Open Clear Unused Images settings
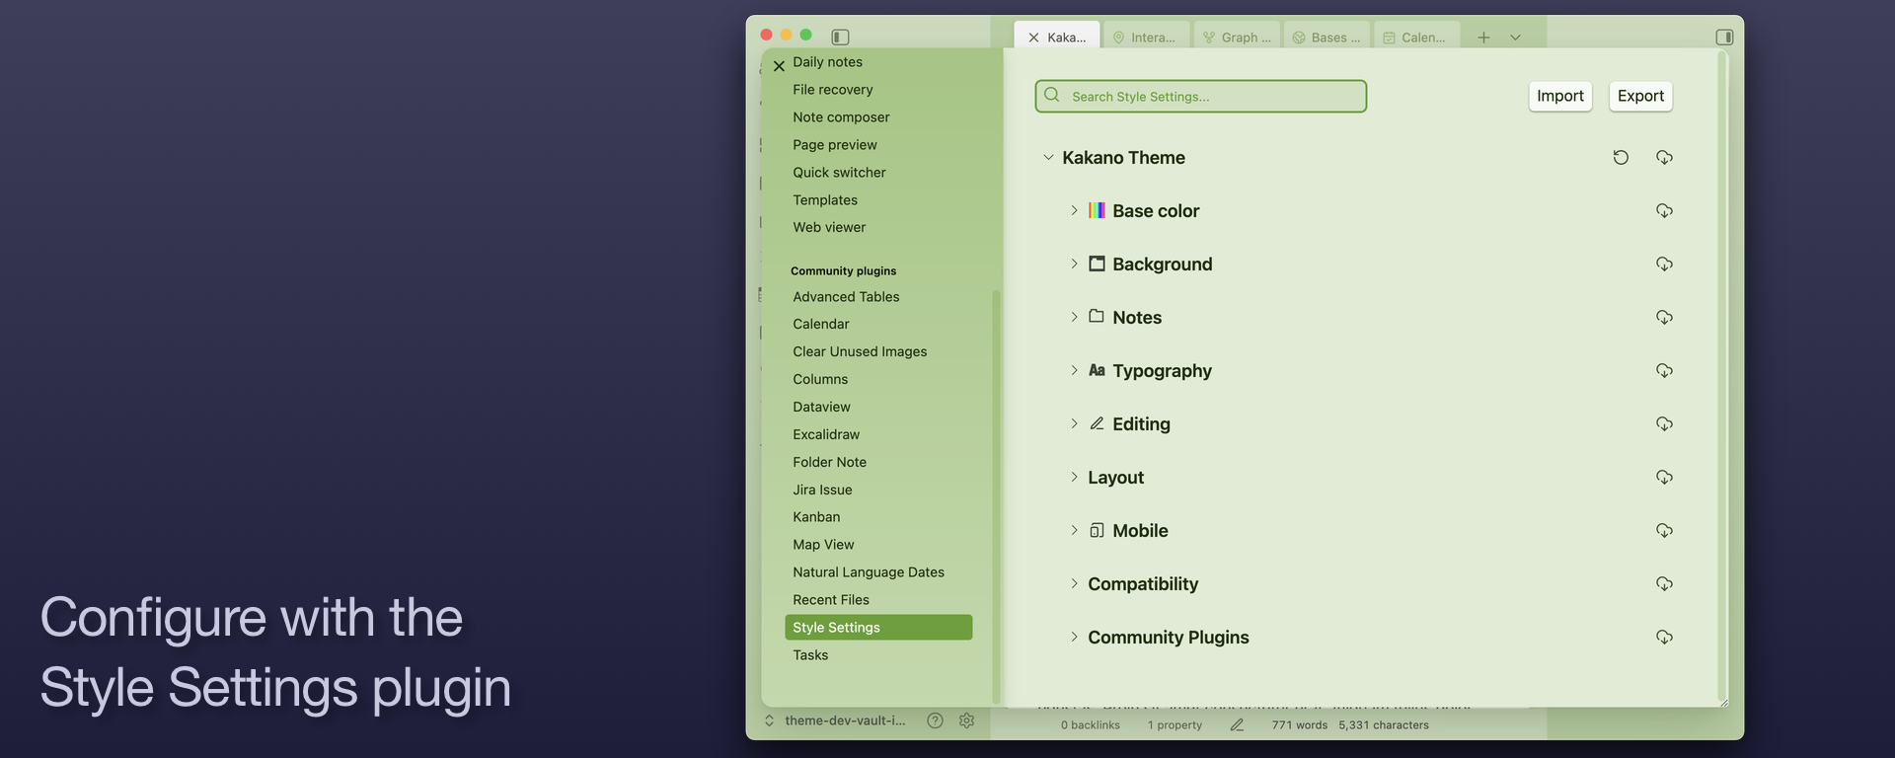Image resolution: width=1895 pixels, height=758 pixels. [x=860, y=351]
